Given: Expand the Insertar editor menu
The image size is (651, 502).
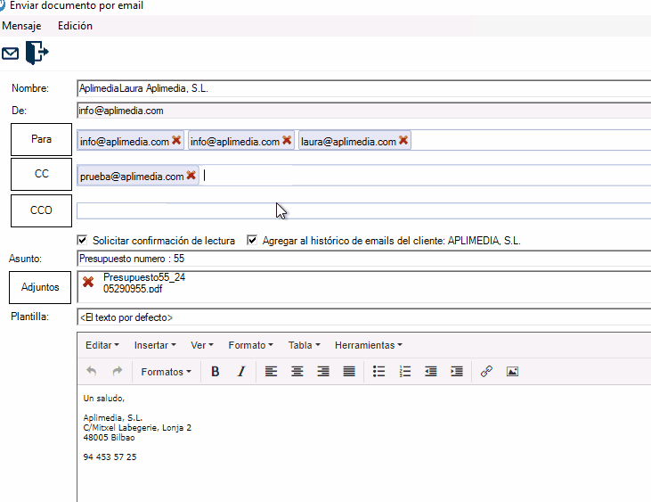Looking at the screenshot, I should (154, 345).
